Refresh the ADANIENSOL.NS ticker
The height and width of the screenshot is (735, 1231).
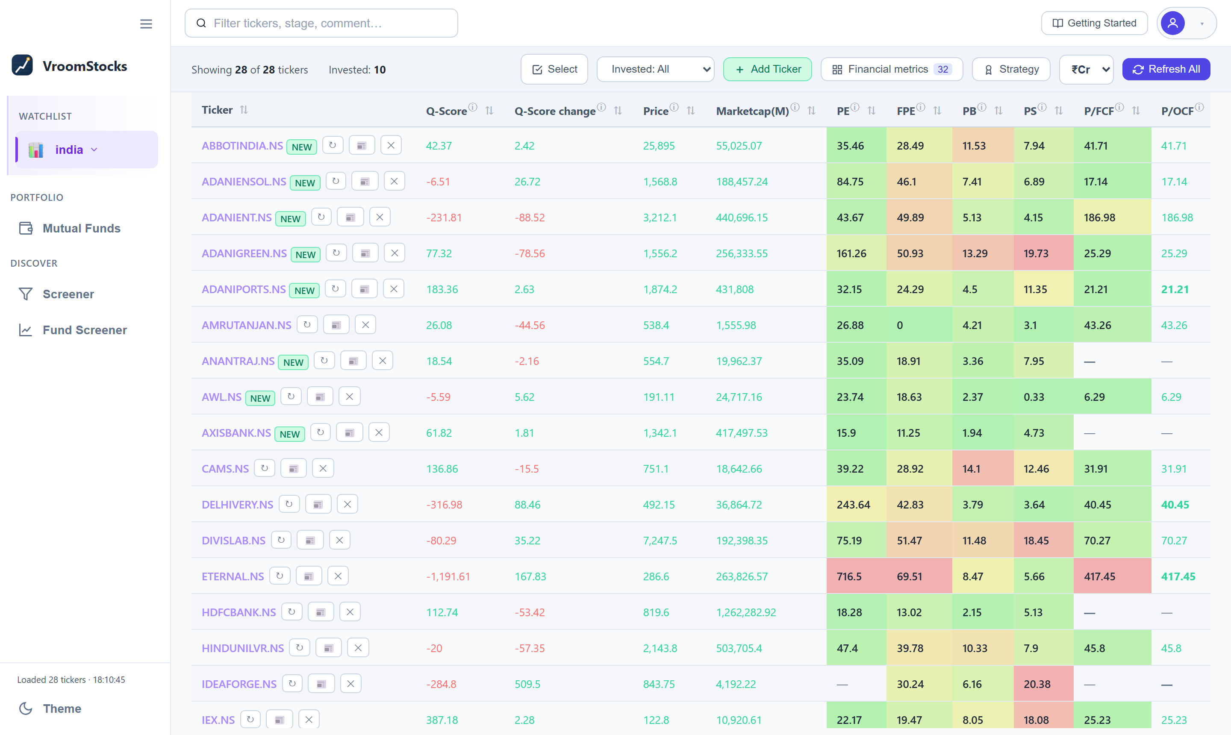tap(336, 181)
